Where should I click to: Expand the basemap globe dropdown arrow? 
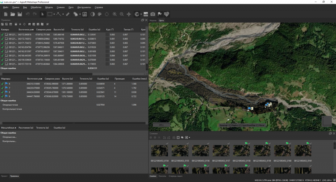coord(141,14)
